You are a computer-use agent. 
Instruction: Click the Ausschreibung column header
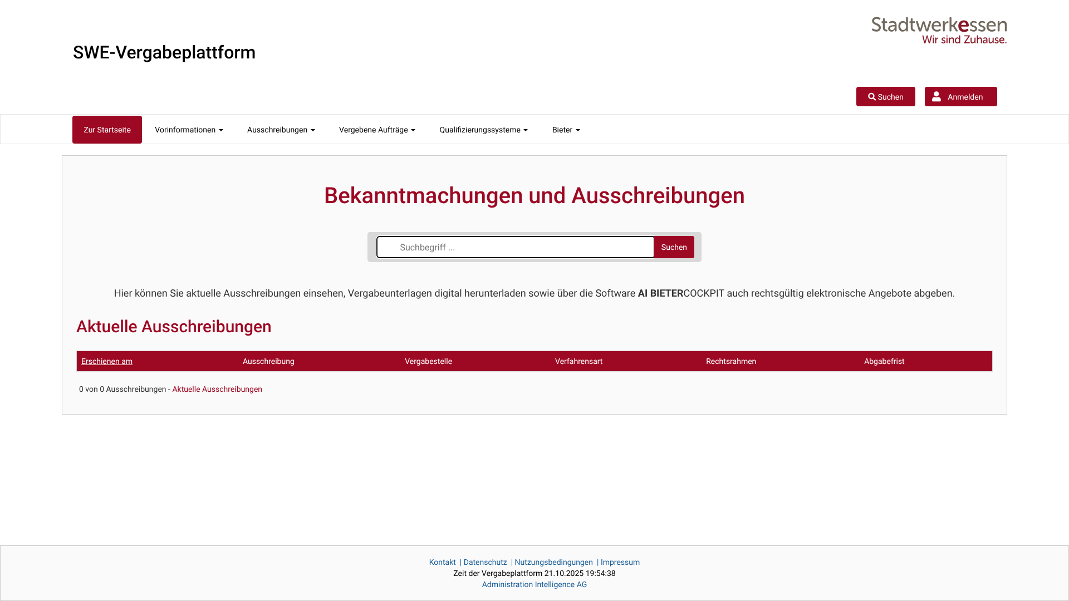coord(268,362)
